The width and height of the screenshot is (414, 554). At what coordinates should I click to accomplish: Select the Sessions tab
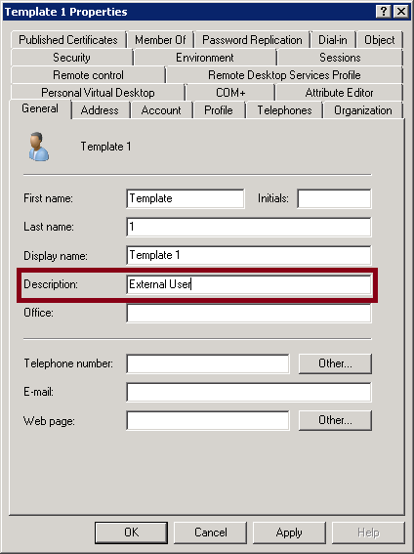tap(340, 58)
